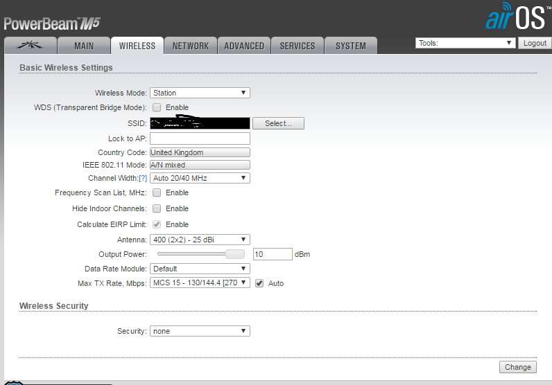Image resolution: width=552 pixels, height=385 pixels.
Task: Open the Data Rate Module dropdown
Action: pyautogui.click(x=200, y=269)
